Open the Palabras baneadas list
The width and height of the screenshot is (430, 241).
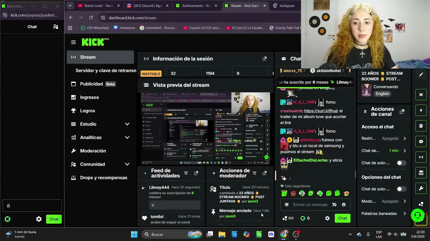tap(384, 214)
